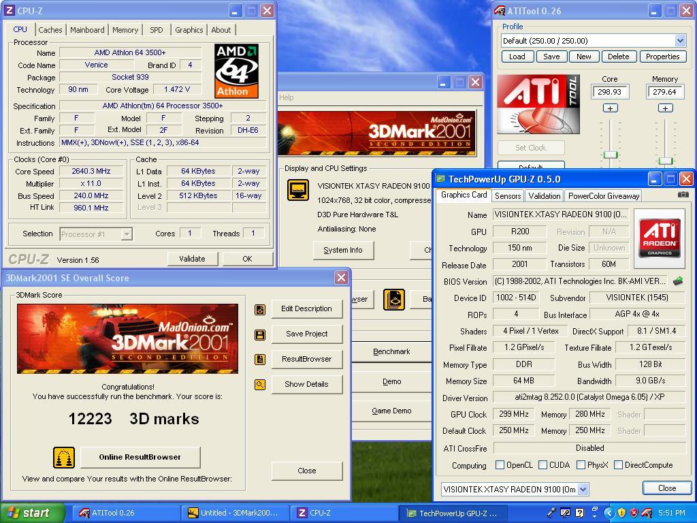The image size is (697, 523).
Task: Click the plus button under Core clock
Action: 611,108
